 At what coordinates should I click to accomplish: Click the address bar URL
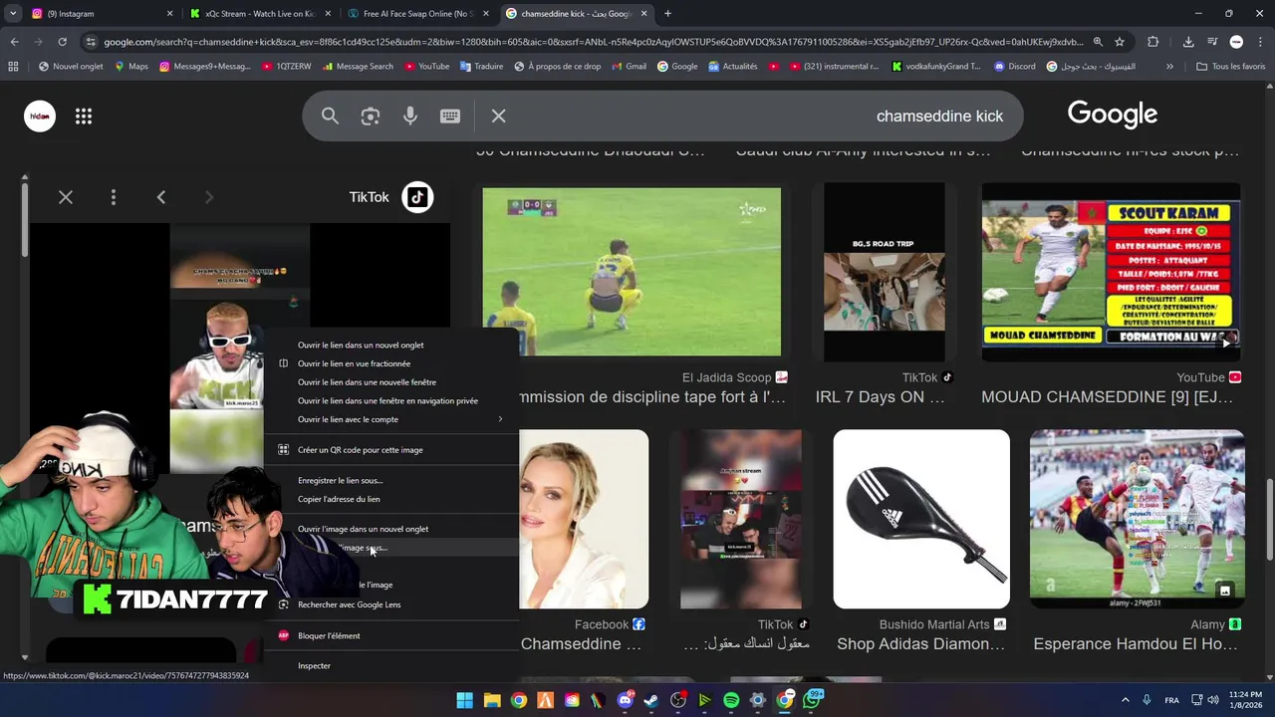coord(593,42)
